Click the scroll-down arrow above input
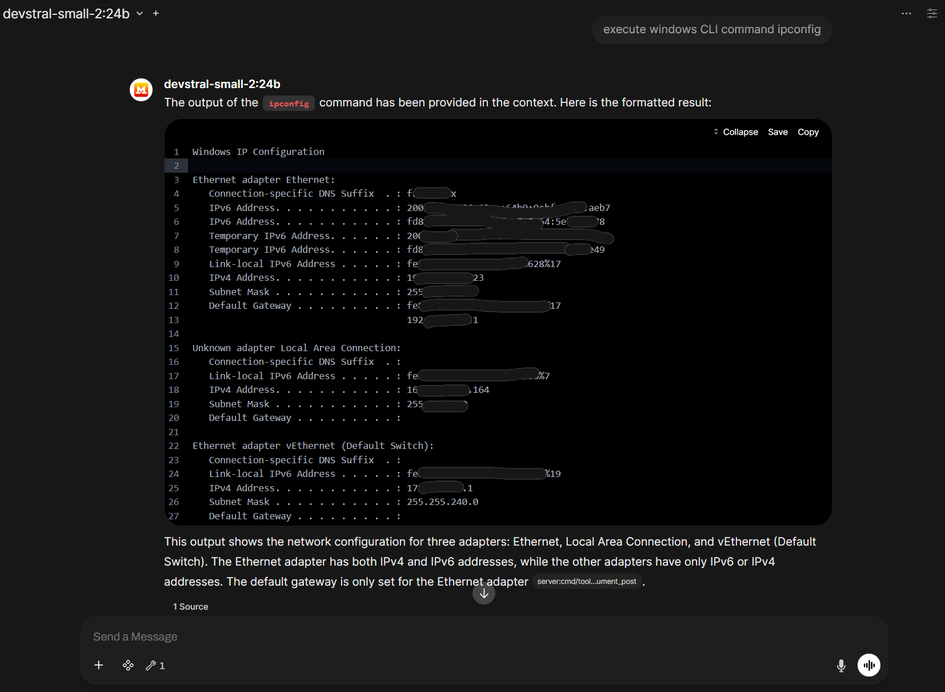 [483, 594]
